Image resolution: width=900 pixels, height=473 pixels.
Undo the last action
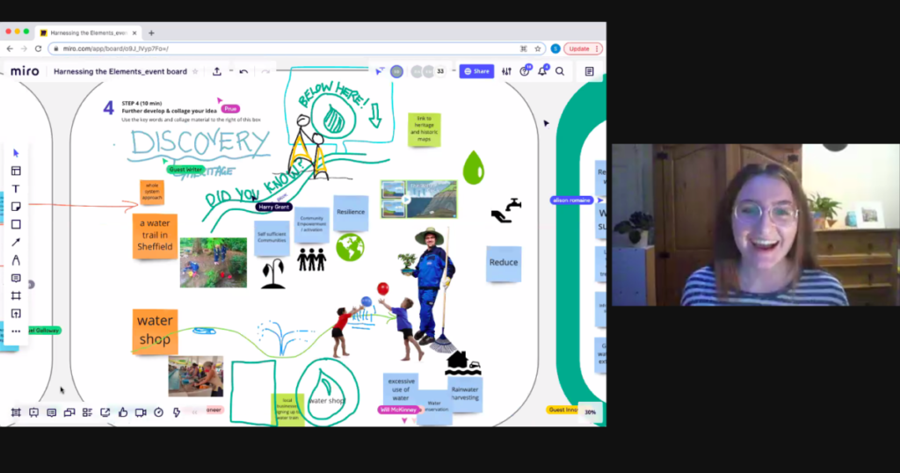point(243,72)
